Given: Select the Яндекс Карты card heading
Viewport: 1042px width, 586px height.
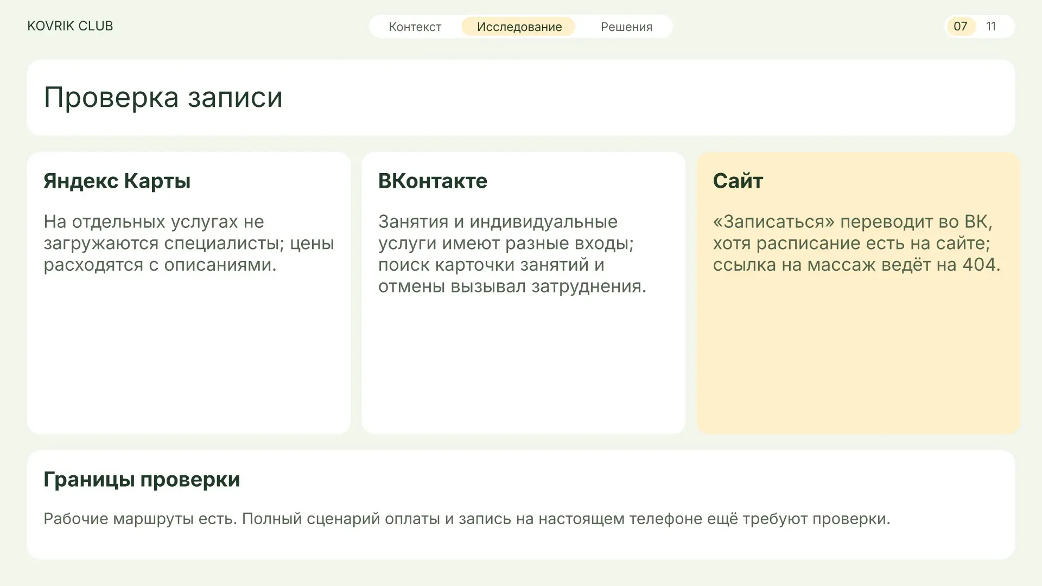Looking at the screenshot, I should click(x=117, y=181).
